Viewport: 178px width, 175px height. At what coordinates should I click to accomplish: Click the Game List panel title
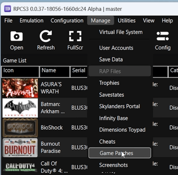tap(15, 60)
